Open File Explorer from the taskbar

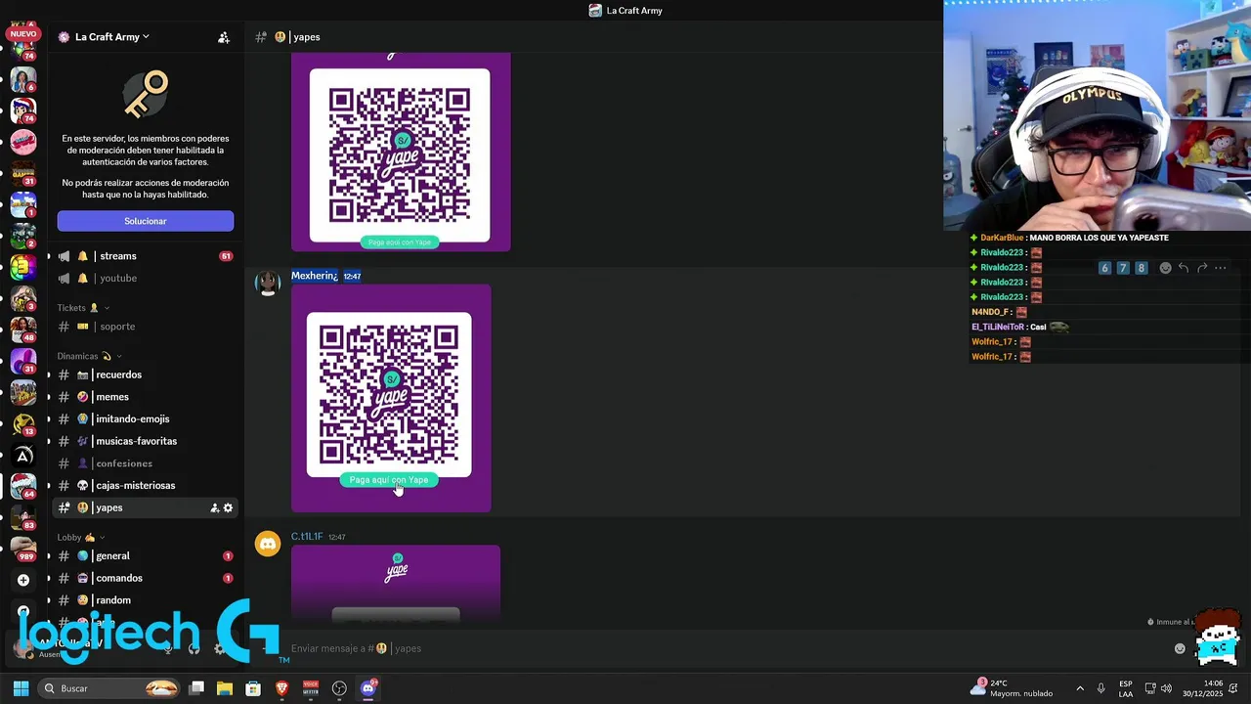click(x=225, y=688)
